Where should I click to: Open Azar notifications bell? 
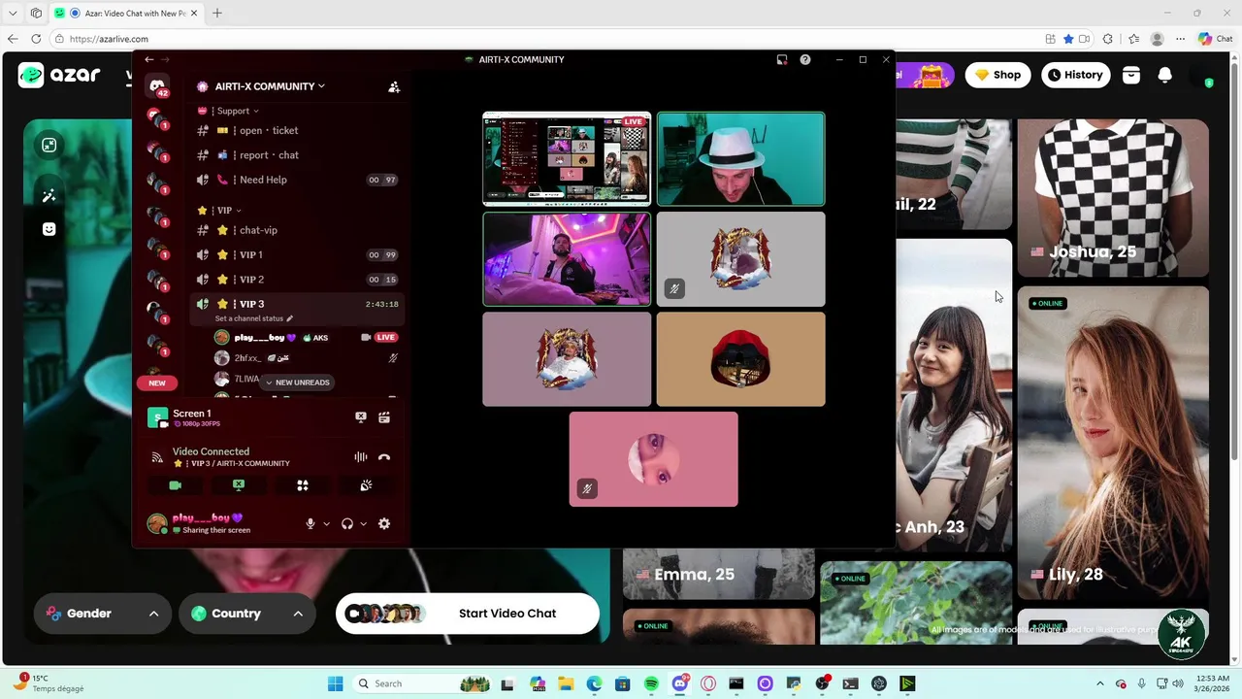(1165, 75)
